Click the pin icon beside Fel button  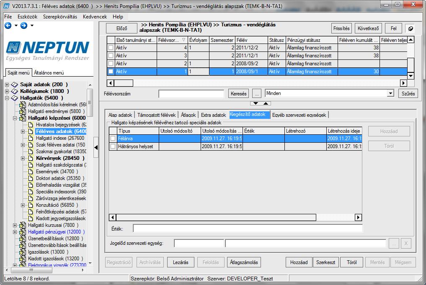tap(411, 28)
